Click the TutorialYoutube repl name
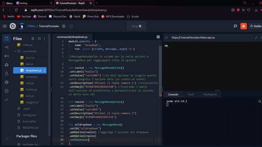Image resolution: width=262 pixels, height=147 pixels. (49, 26)
